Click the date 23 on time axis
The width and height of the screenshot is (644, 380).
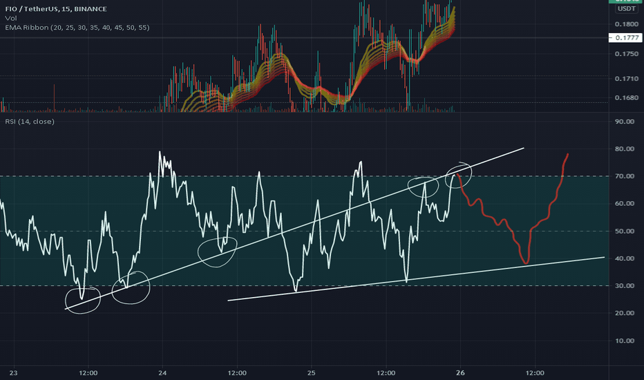point(14,373)
